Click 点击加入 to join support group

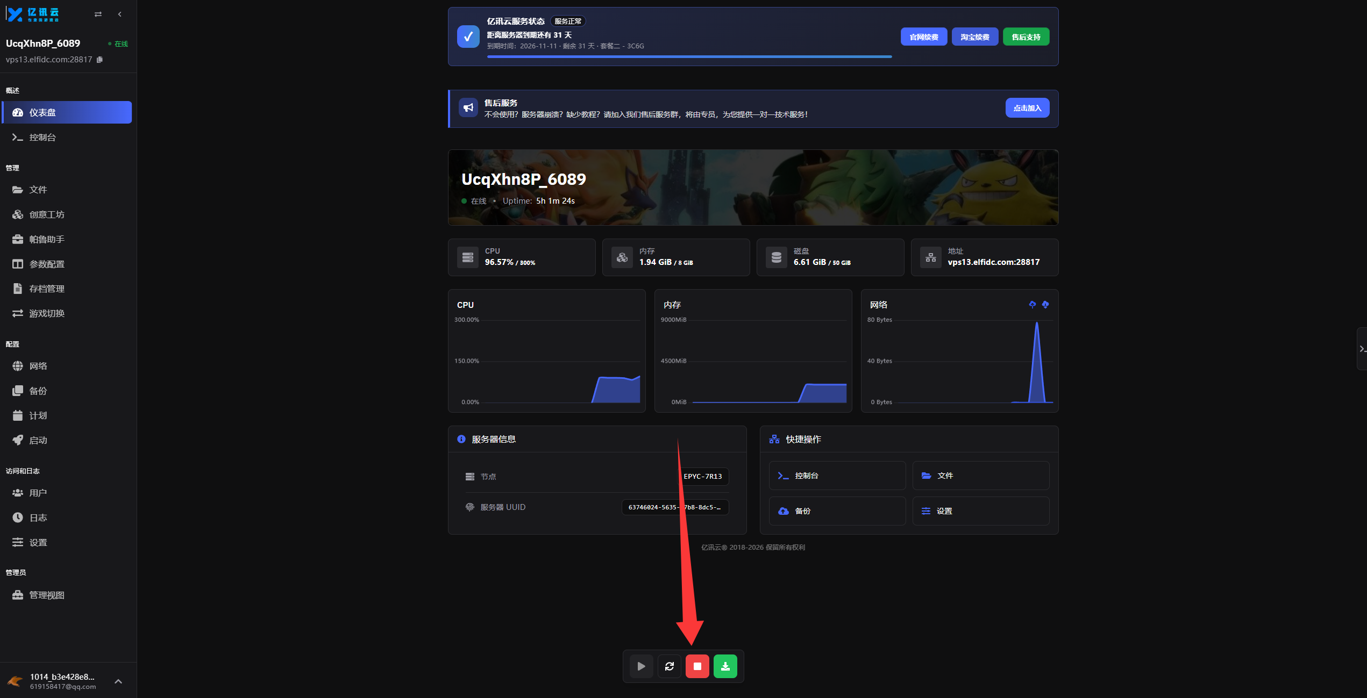(1027, 107)
